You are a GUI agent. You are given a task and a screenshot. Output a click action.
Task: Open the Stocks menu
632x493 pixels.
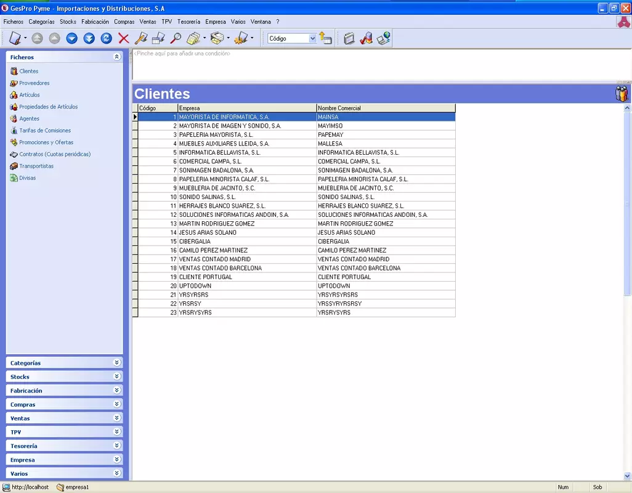click(68, 22)
